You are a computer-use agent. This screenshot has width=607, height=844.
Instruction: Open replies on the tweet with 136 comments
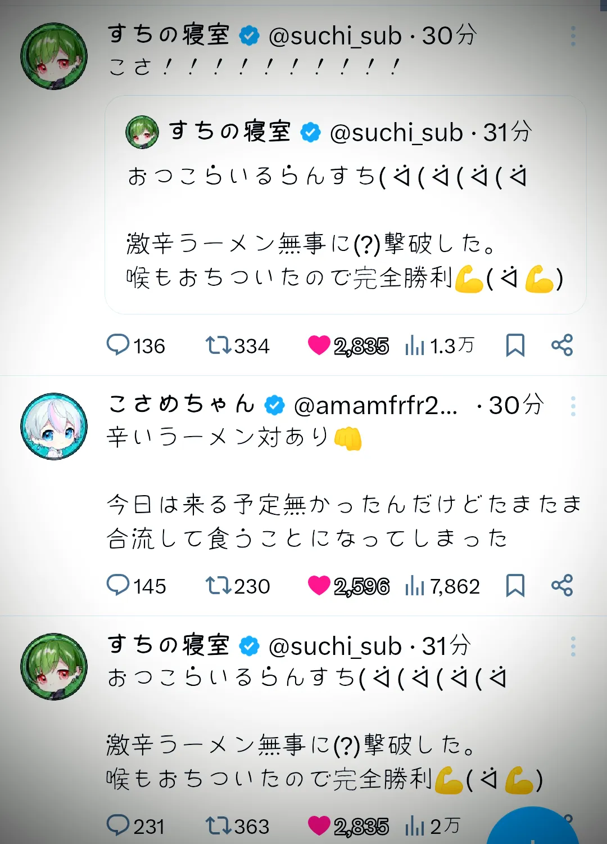(135, 345)
